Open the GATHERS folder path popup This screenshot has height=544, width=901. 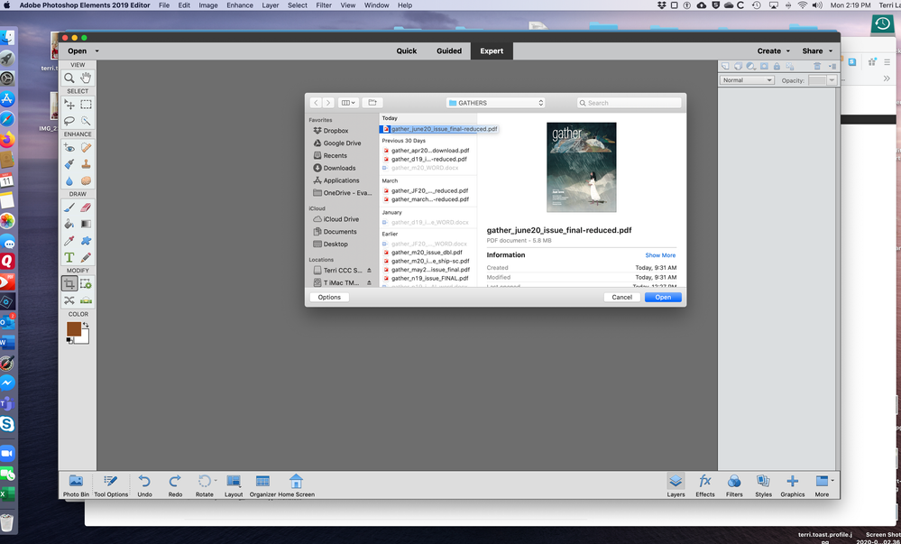(x=495, y=103)
